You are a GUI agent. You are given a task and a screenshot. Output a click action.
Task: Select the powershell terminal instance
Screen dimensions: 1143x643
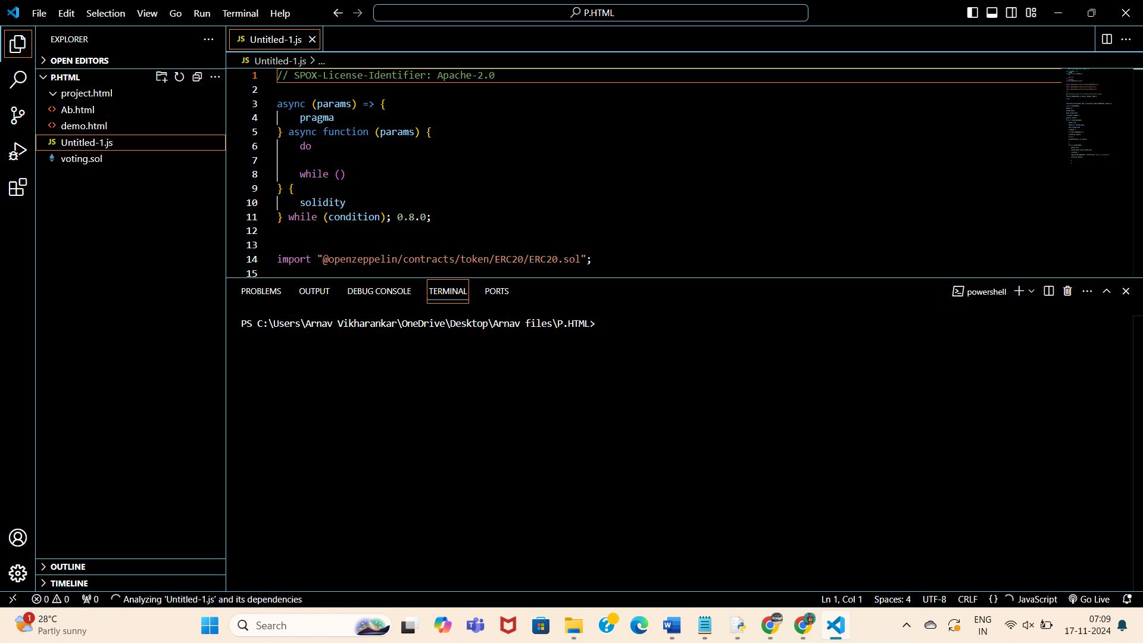point(979,291)
